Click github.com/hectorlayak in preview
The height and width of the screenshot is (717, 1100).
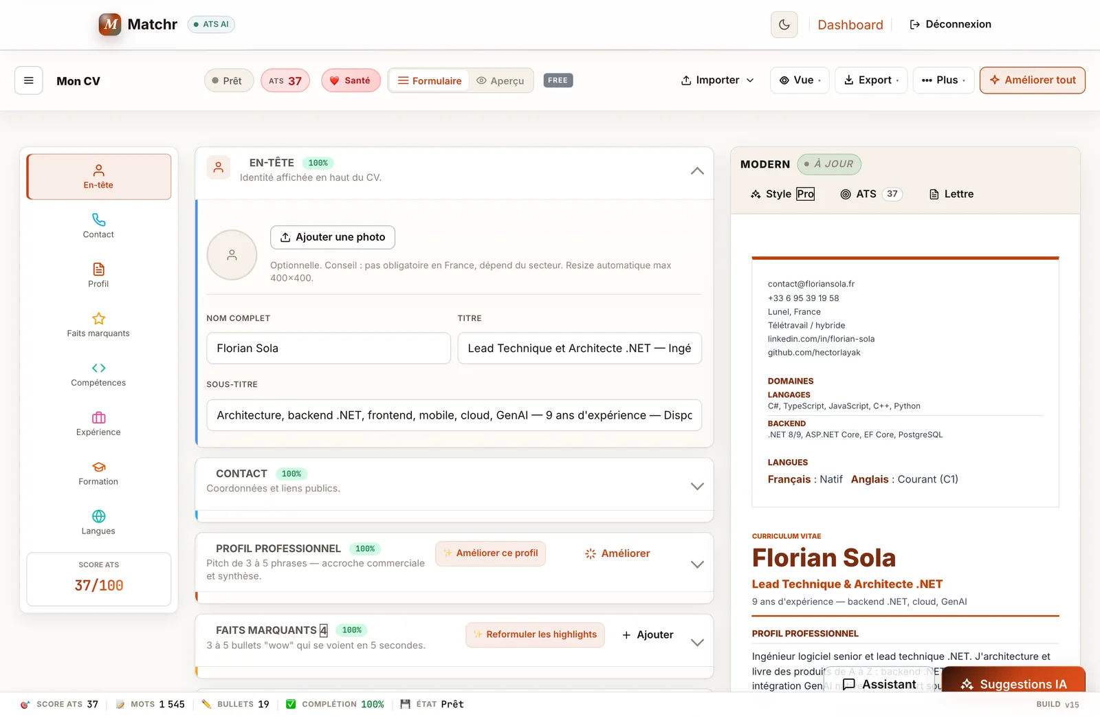pyautogui.click(x=814, y=353)
